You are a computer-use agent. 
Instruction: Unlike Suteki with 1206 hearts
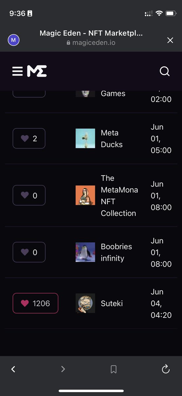click(x=35, y=303)
